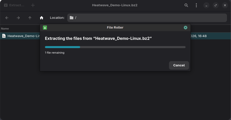
Task: Click the green File Roller dialog icon
Action: tap(45, 28)
